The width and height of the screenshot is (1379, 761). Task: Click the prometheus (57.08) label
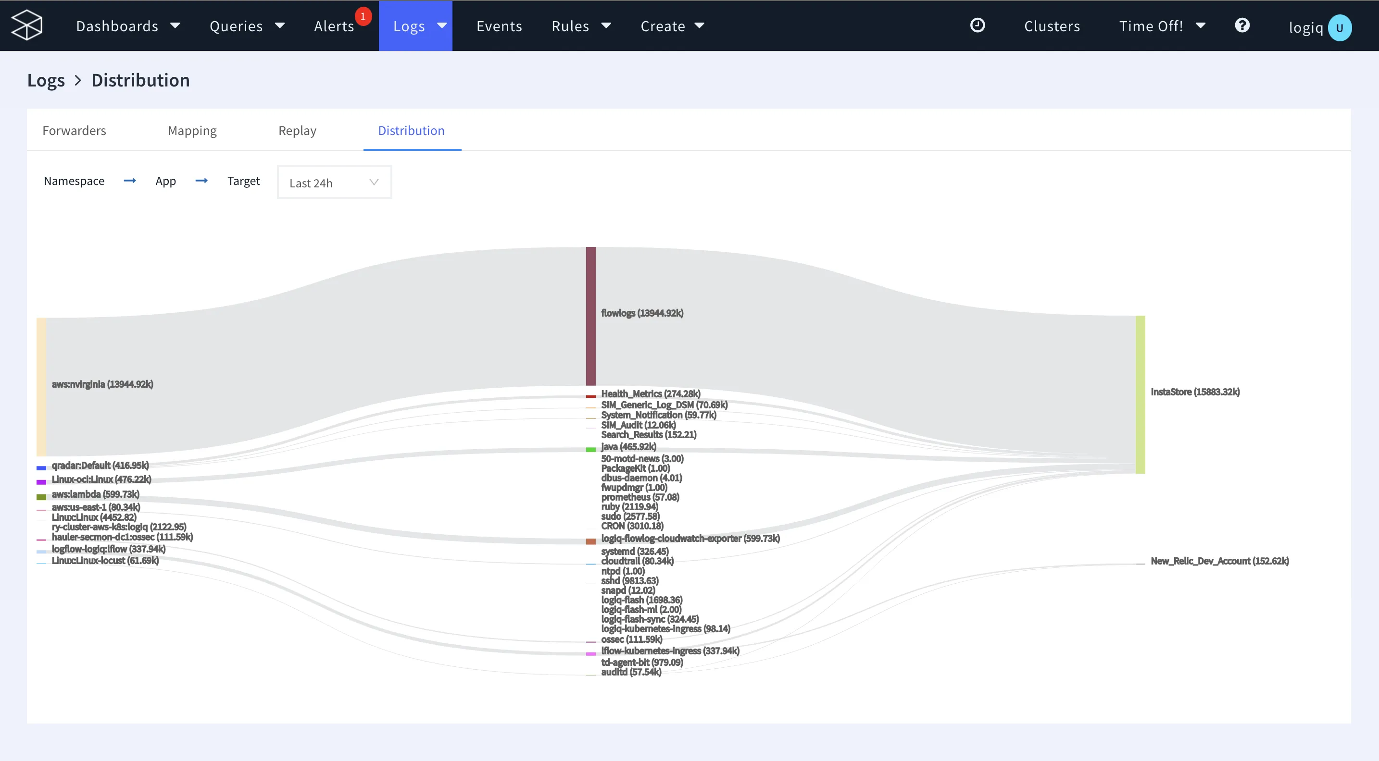[x=639, y=497]
